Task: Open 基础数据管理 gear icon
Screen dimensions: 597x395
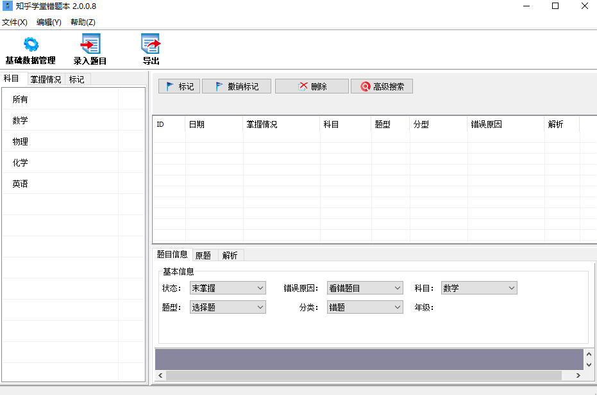Action: click(30, 45)
